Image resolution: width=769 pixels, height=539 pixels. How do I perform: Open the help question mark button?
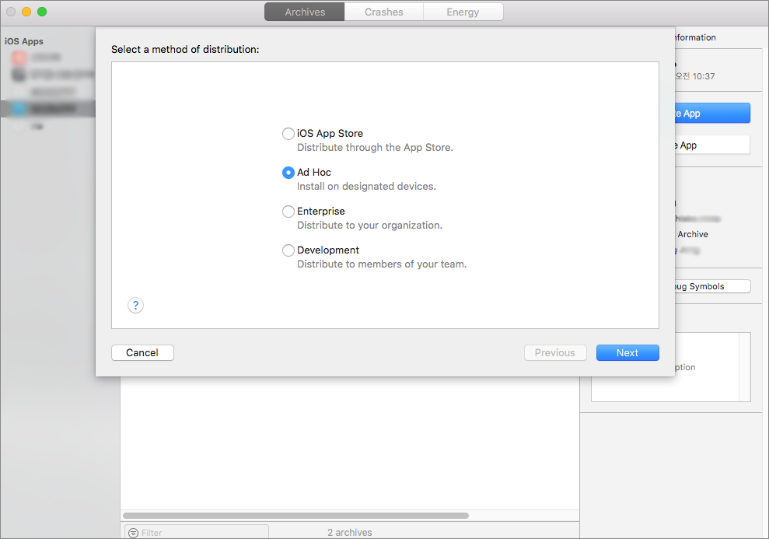point(136,305)
